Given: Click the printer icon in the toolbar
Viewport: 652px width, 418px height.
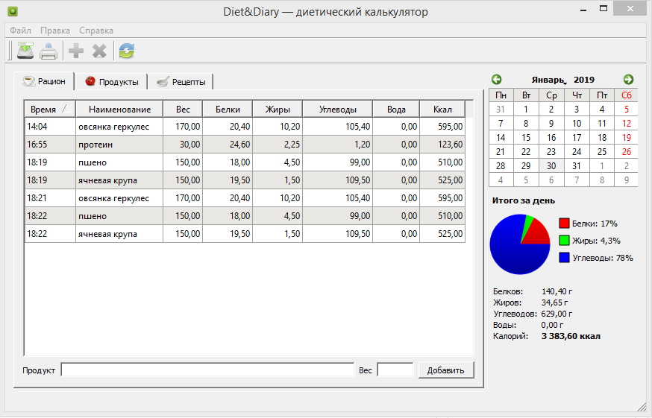Looking at the screenshot, I should 48,51.
